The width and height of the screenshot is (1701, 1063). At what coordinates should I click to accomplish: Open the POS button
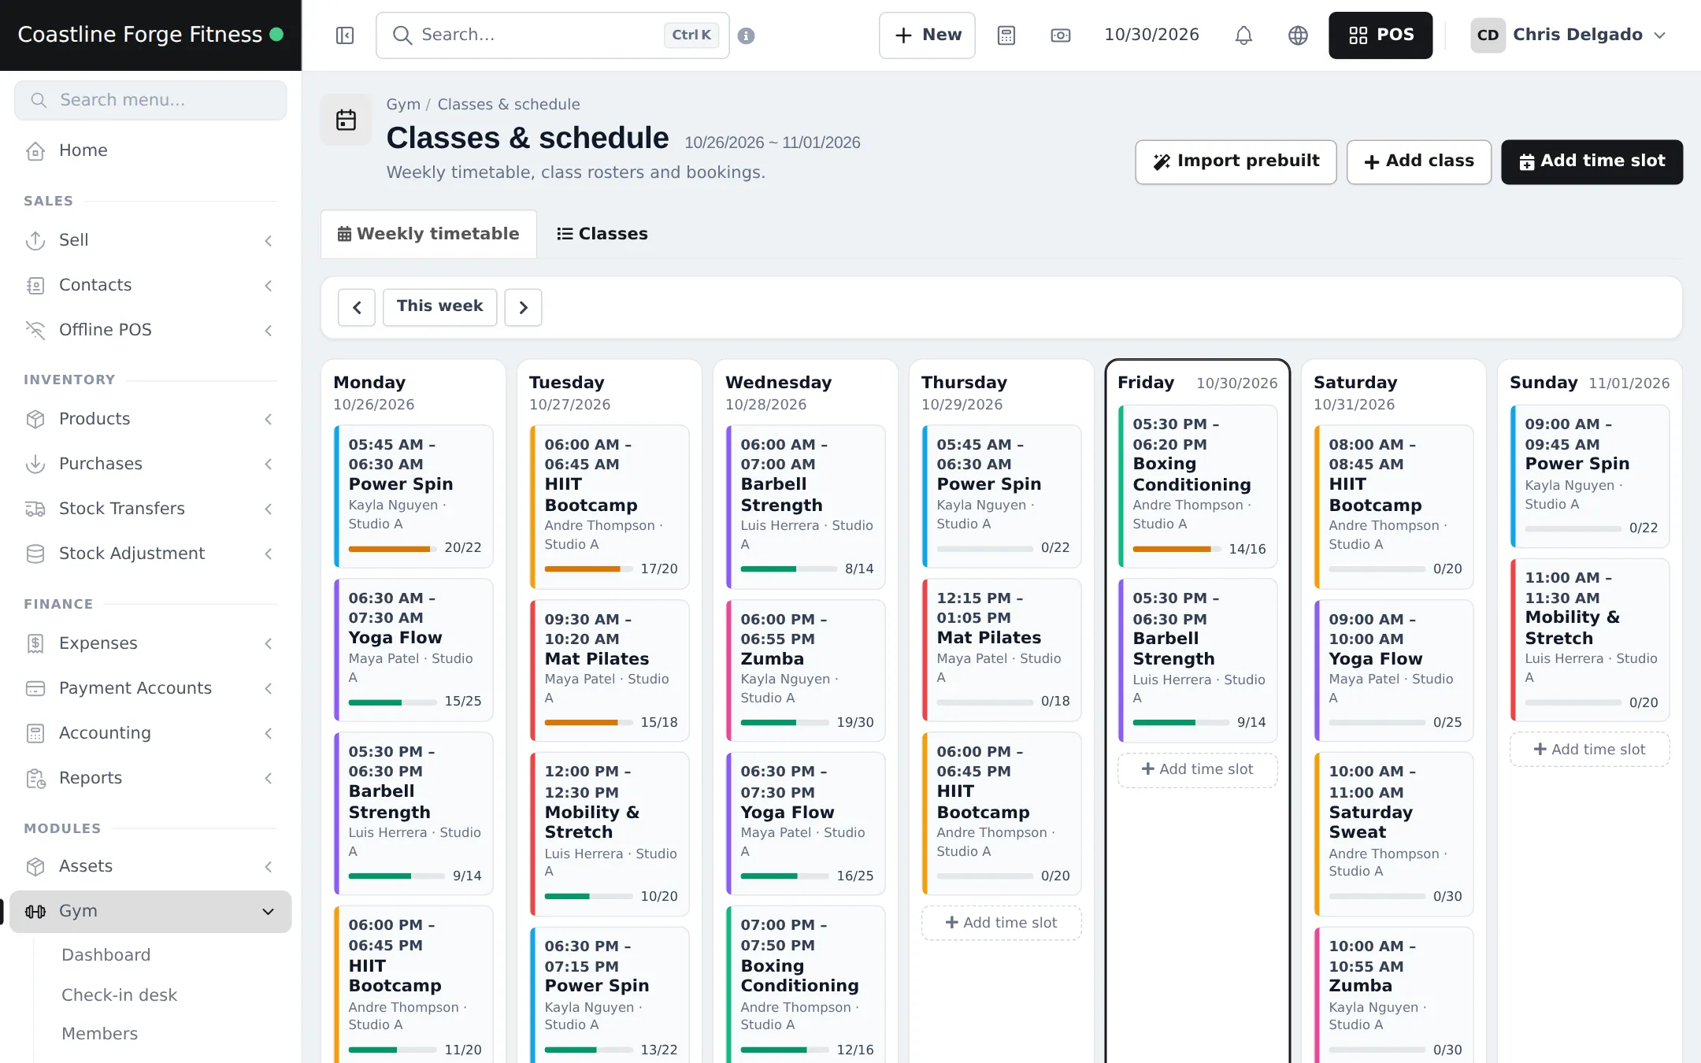click(x=1380, y=35)
